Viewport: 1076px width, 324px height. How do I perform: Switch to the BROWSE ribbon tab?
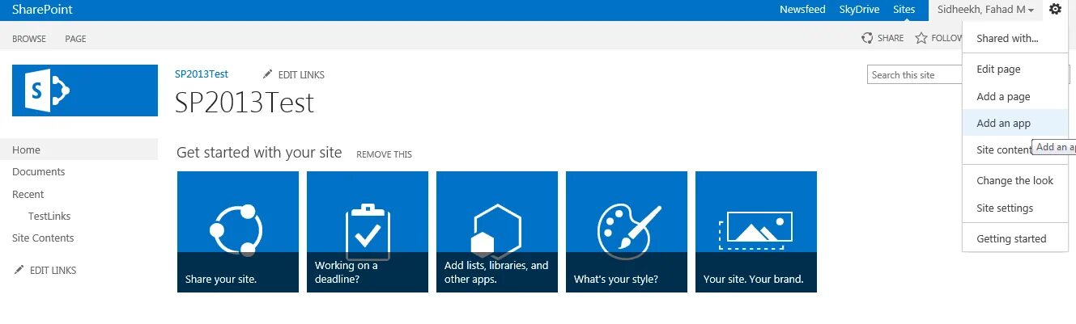pyautogui.click(x=29, y=39)
